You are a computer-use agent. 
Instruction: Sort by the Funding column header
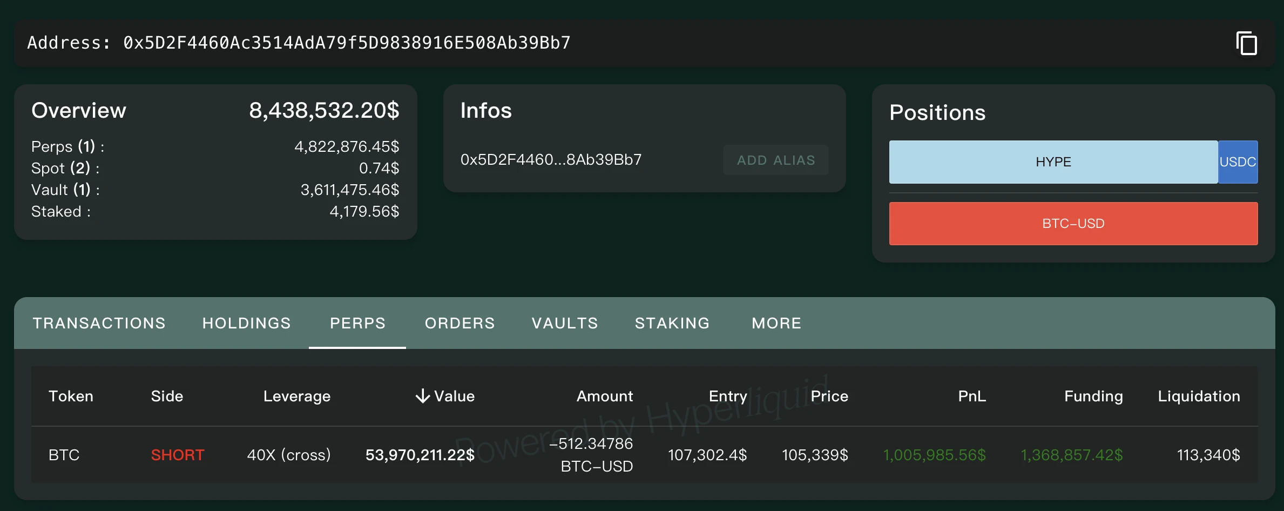click(1093, 396)
